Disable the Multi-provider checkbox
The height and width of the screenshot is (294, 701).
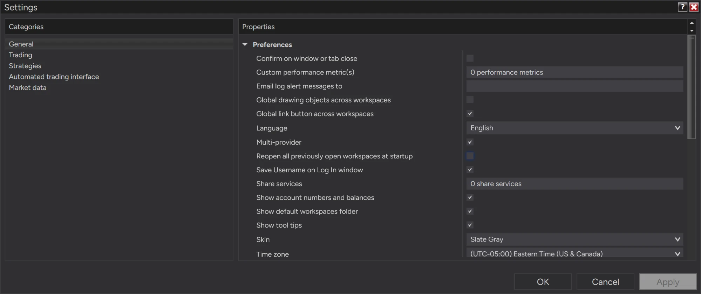point(470,142)
